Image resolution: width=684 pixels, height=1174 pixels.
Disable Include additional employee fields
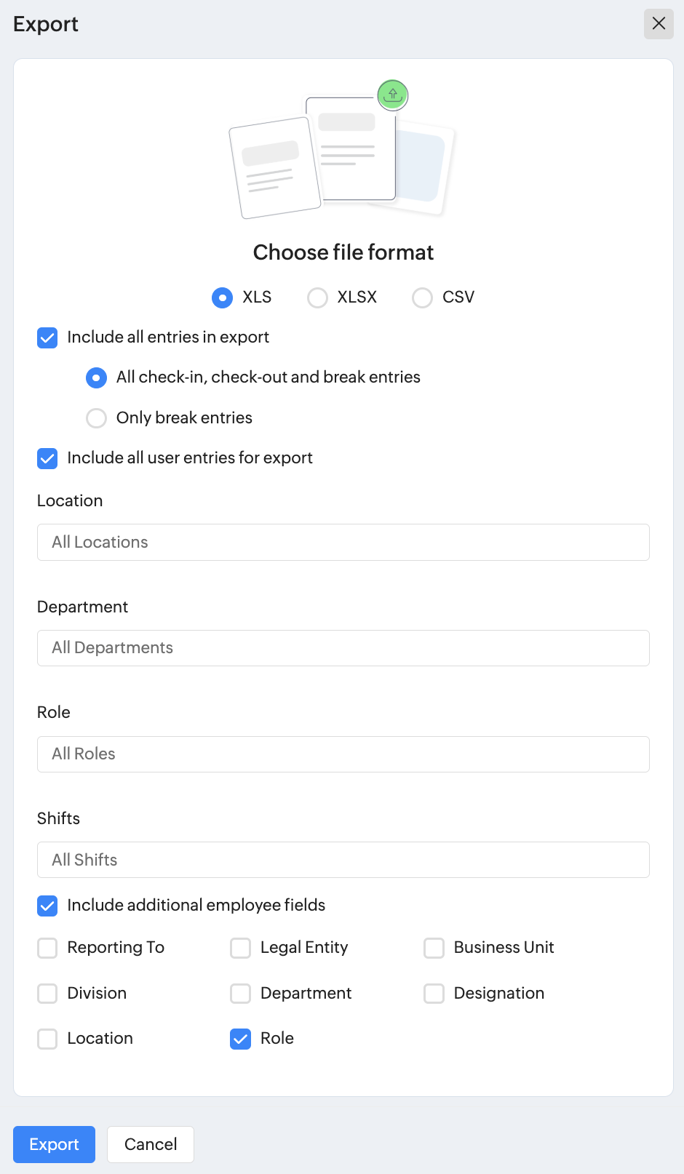click(47, 906)
